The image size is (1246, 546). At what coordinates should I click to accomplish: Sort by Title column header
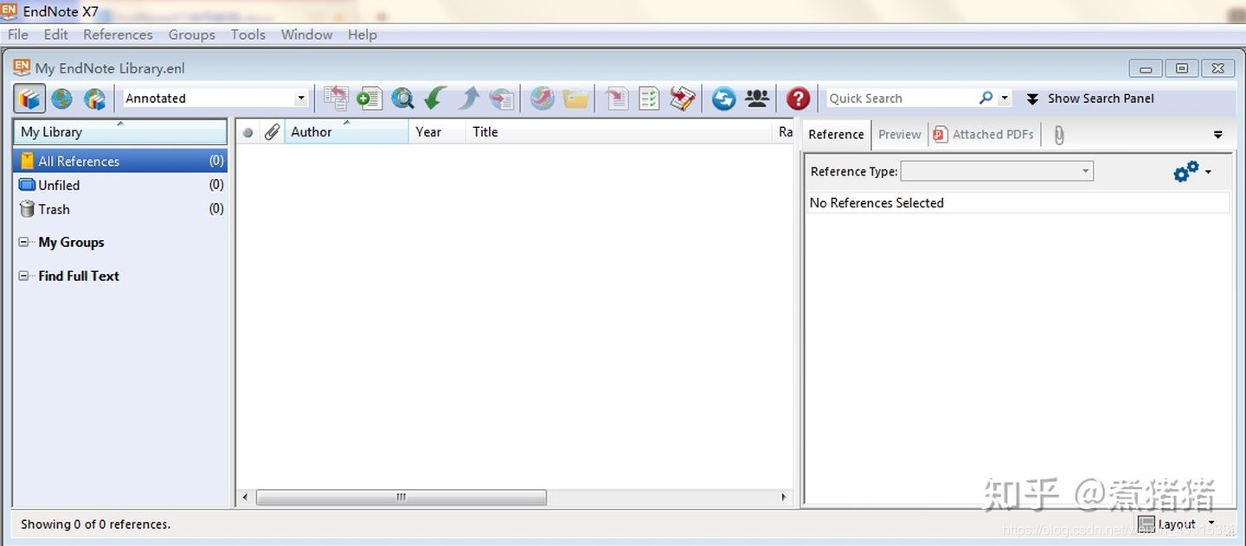coord(619,132)
